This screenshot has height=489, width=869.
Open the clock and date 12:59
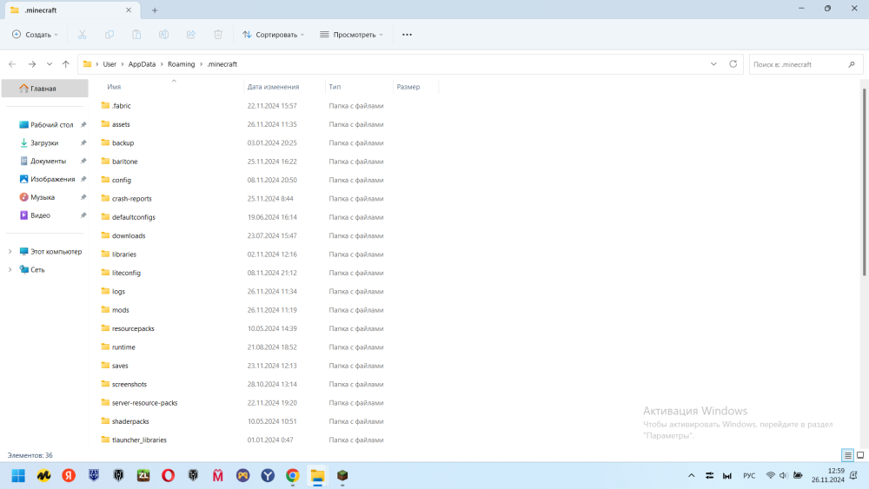(x=828, y=475)
